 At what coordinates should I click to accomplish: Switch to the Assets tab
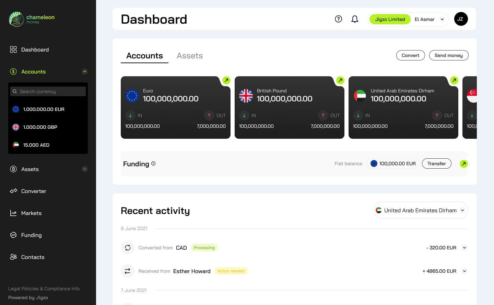pyautogui.click(x=190, y=55)
